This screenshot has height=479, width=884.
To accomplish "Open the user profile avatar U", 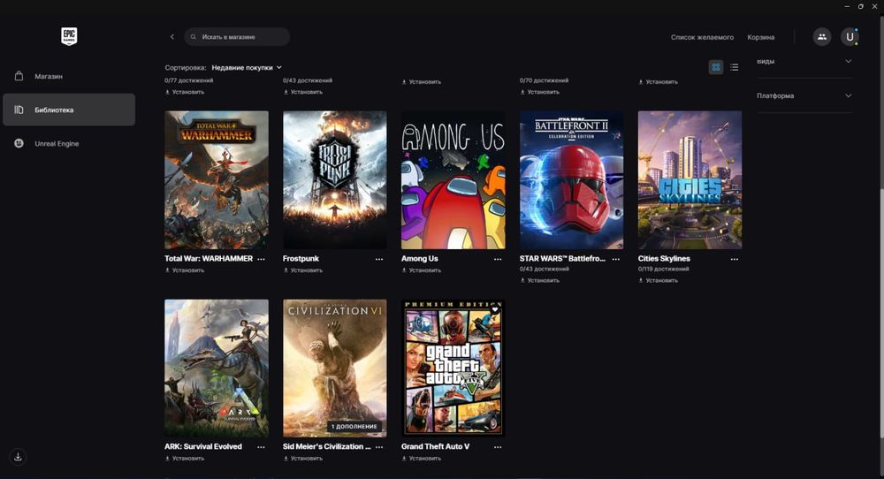I will click(850, 36).
